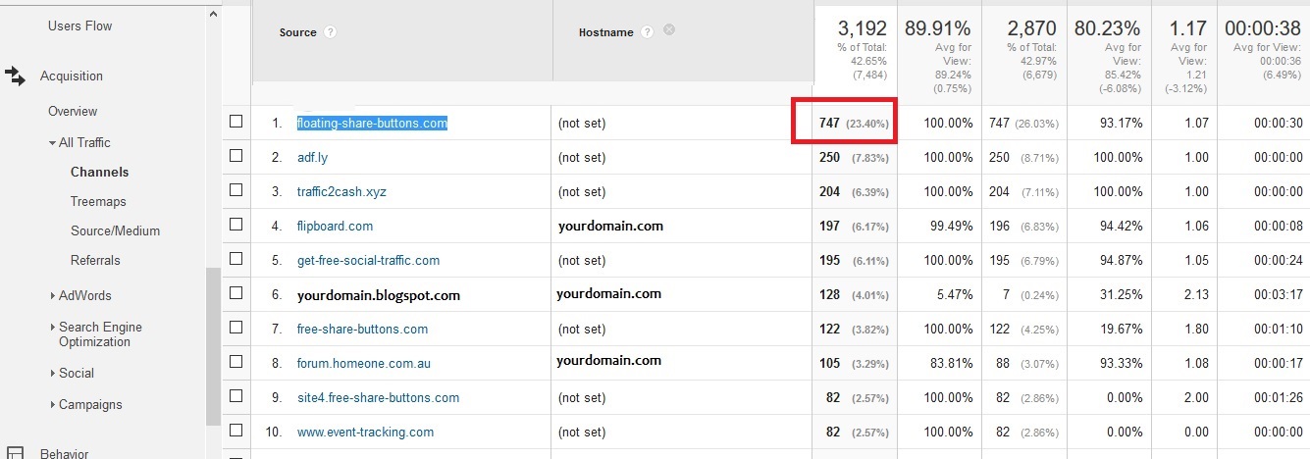The height and width of the screenshot is (459, 1310).
Task: Click the 89.91% new sessions average
Action: coord(938,29)
